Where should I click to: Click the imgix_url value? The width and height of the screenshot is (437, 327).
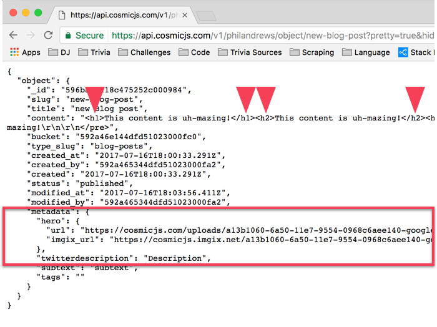click(271, 240)
